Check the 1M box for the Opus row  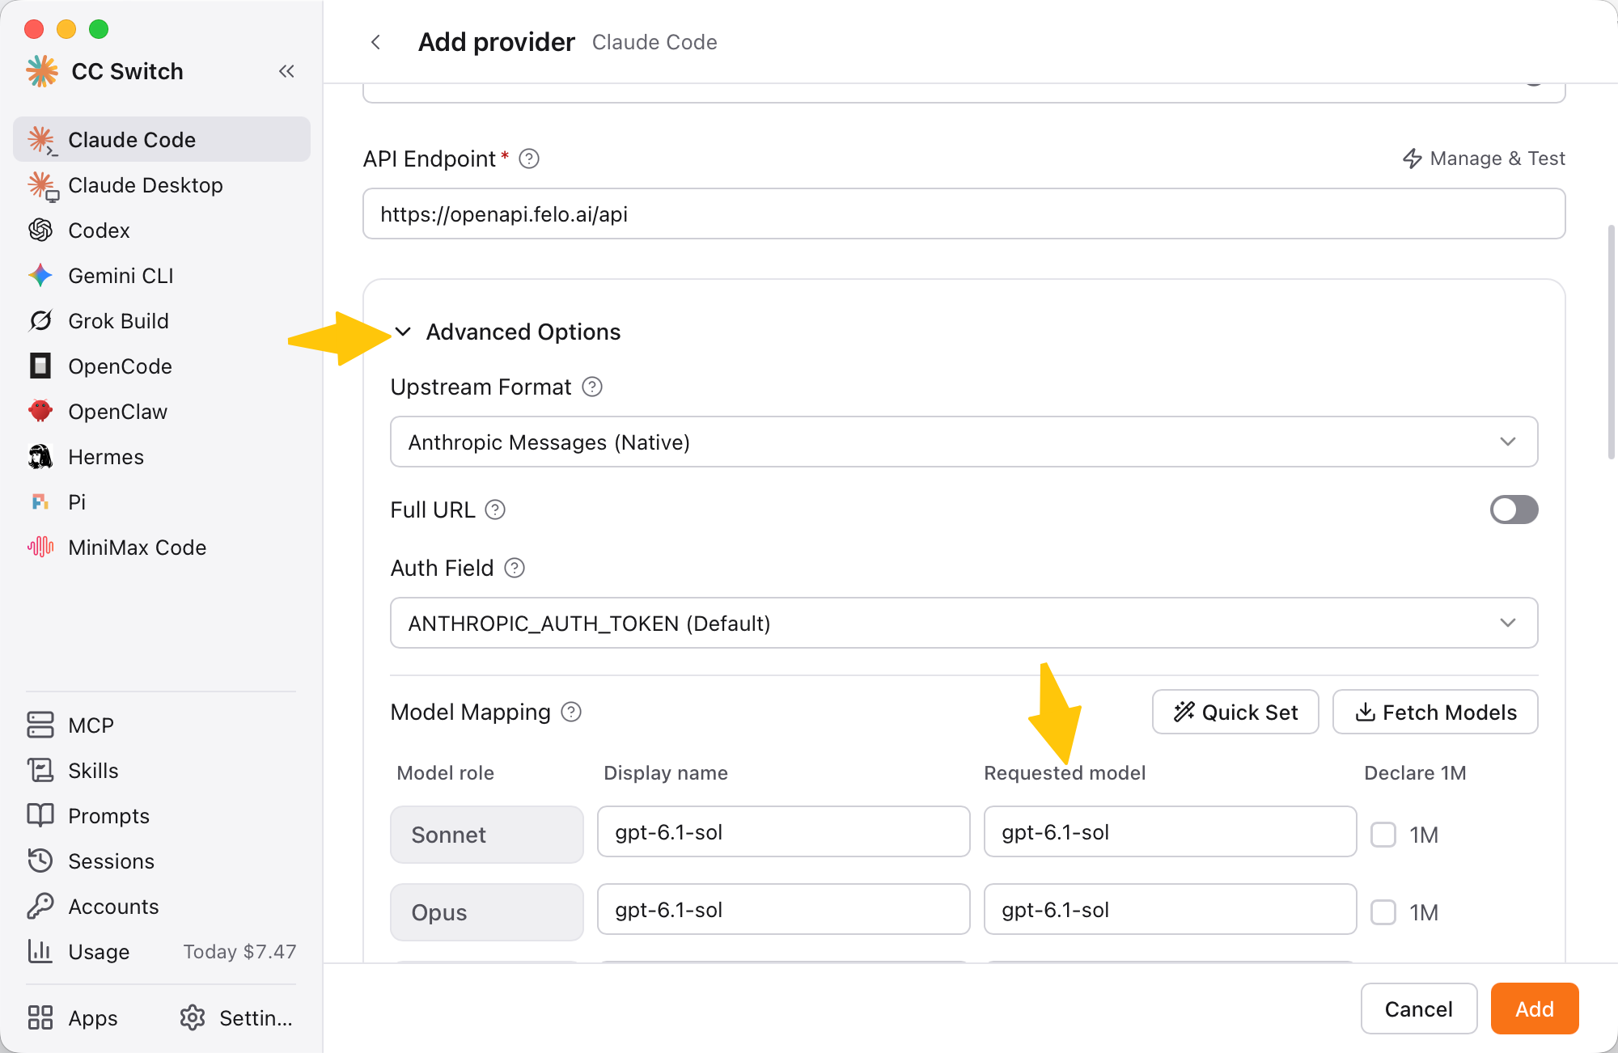tap(1383, 912)
